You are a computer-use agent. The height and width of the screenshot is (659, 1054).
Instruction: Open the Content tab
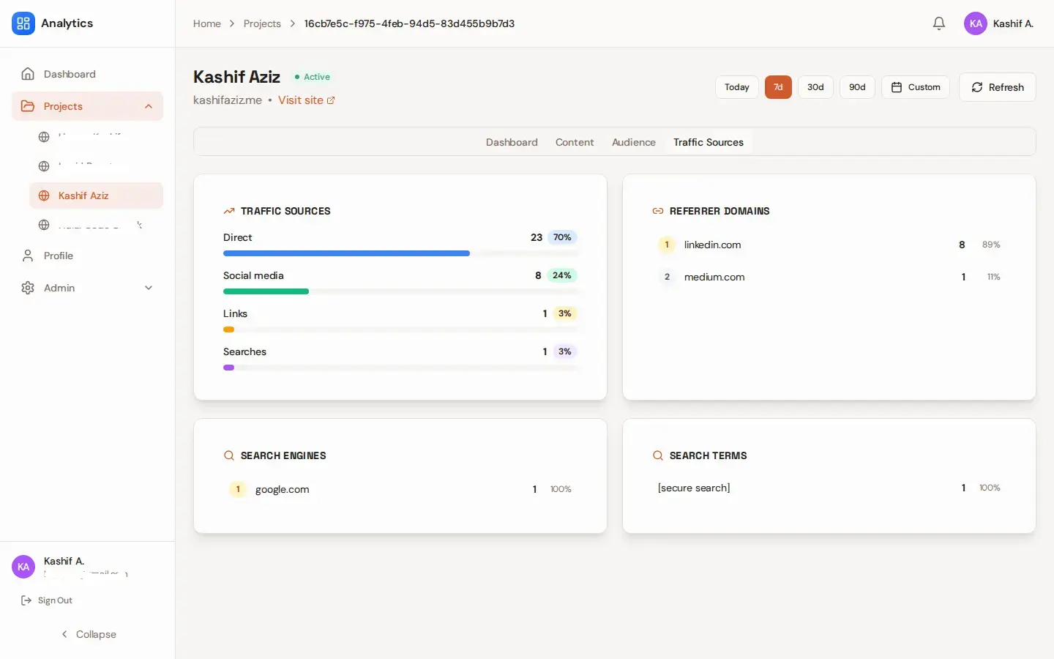click(x=575, y=142)
